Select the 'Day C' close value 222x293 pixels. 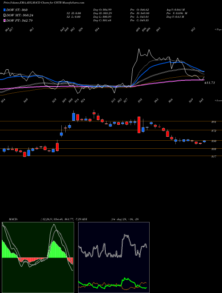click(x=102, y=20)
